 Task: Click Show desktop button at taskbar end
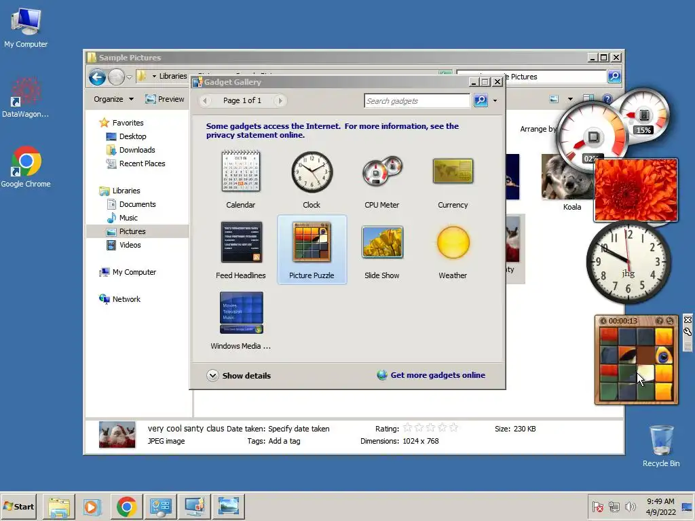click(x=688, y=506)
